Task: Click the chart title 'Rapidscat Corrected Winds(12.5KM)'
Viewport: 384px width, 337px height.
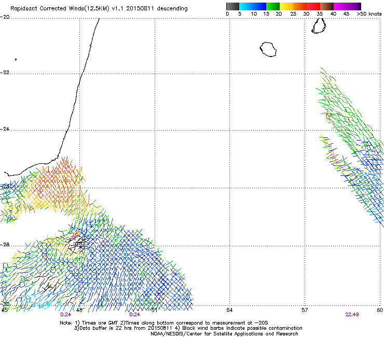Action: [60, 9]
